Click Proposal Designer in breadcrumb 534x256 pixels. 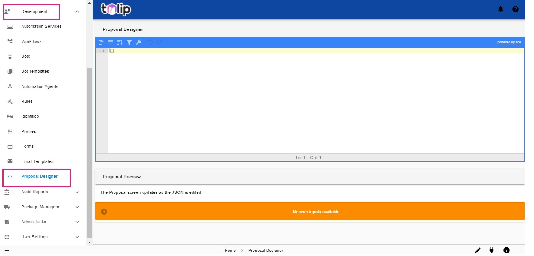[265, 251]
